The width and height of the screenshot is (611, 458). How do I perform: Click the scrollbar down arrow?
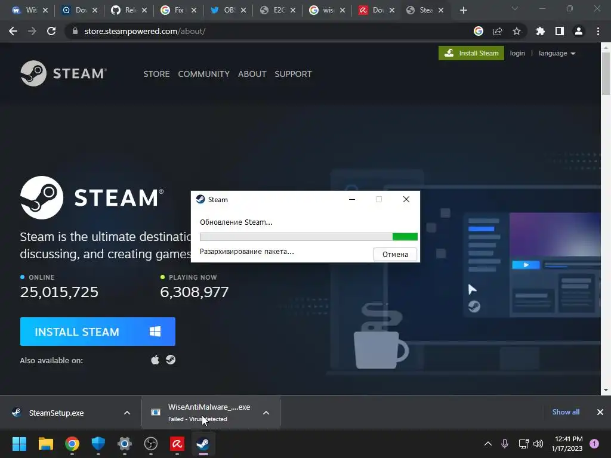606,390
